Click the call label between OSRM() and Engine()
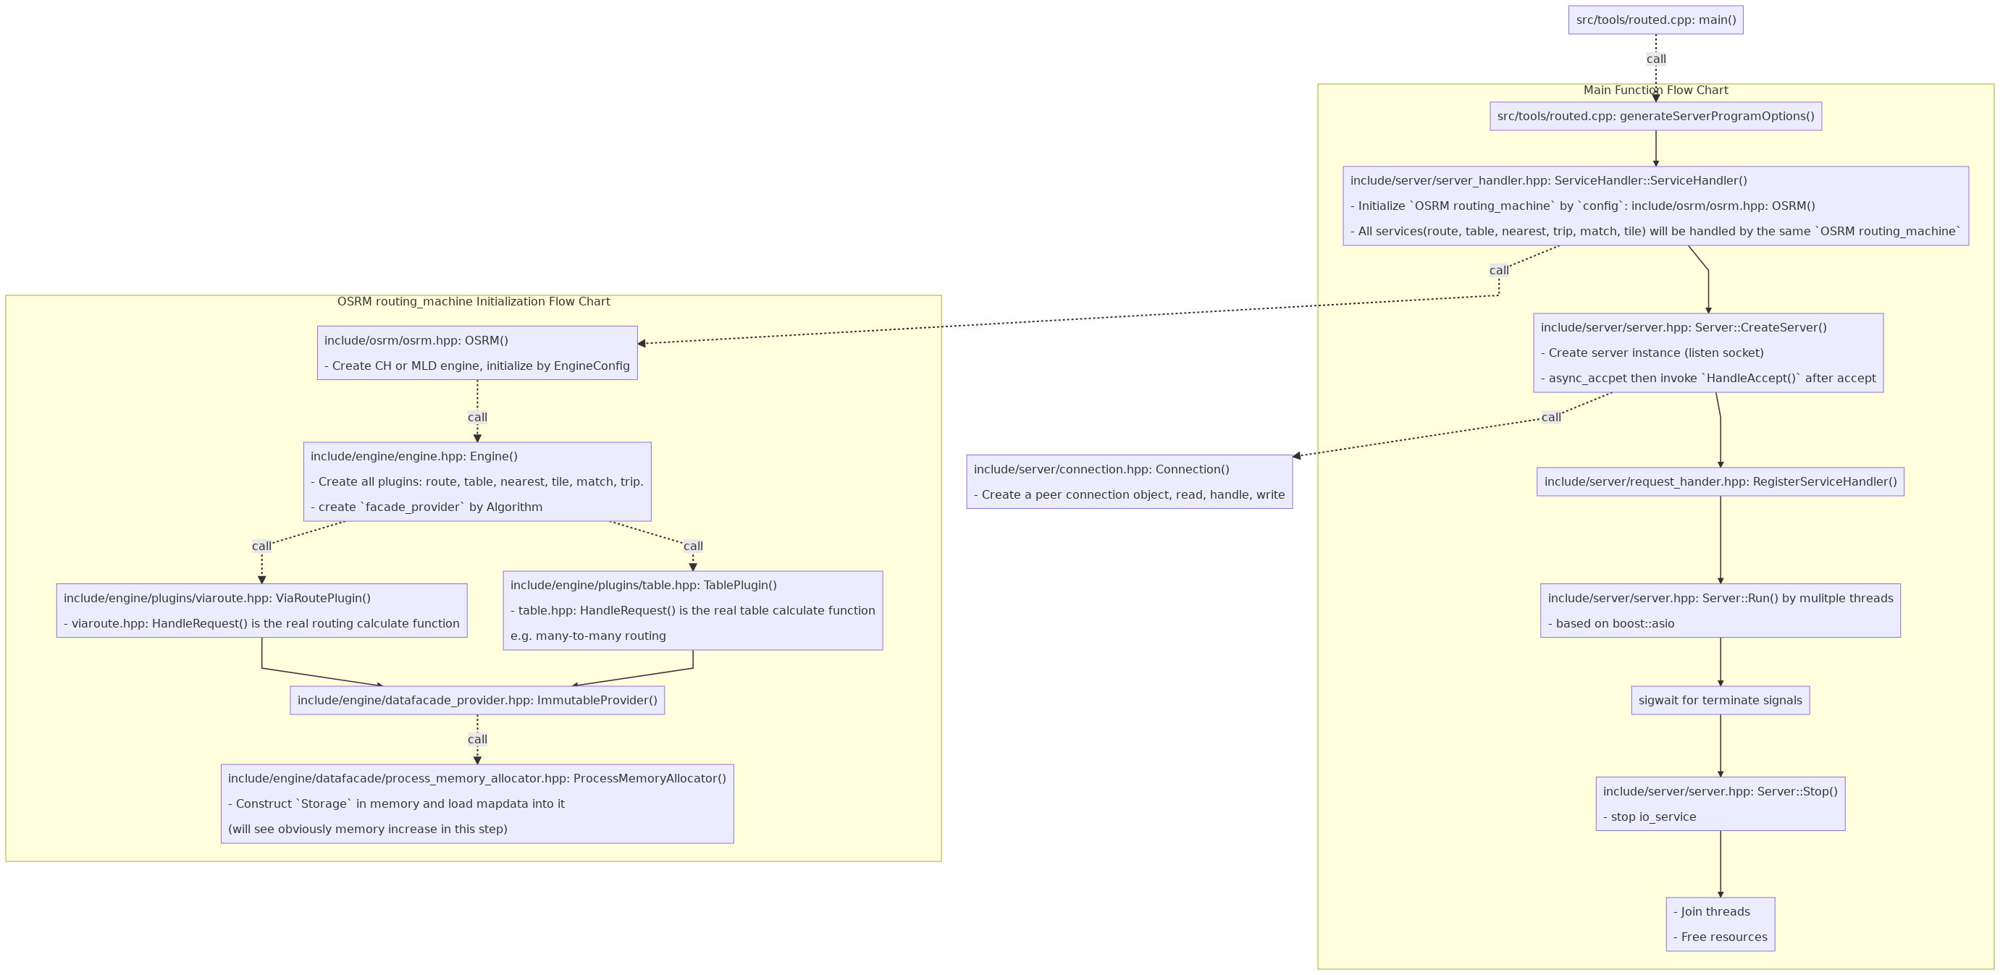The height and width of the screenshot is (975, 2000). coord(477,418)
